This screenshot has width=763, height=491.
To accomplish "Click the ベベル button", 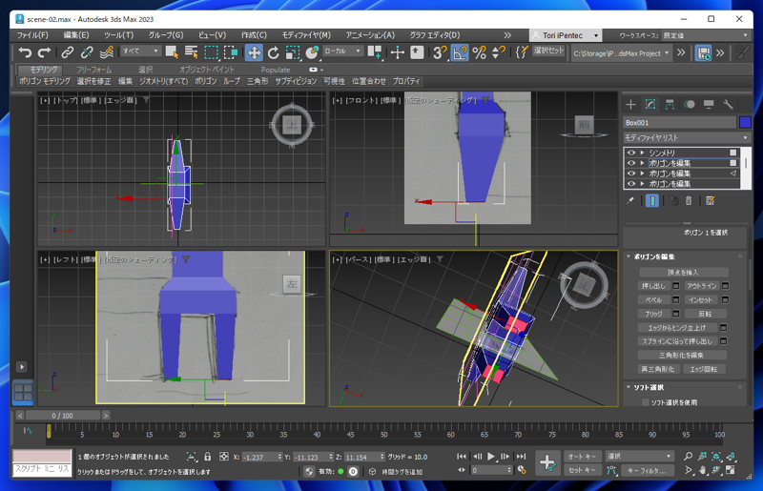I will coord(653,300).
